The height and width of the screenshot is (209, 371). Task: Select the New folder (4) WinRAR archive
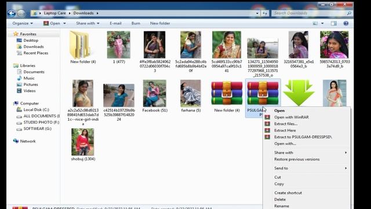click(x=227, y=93)
